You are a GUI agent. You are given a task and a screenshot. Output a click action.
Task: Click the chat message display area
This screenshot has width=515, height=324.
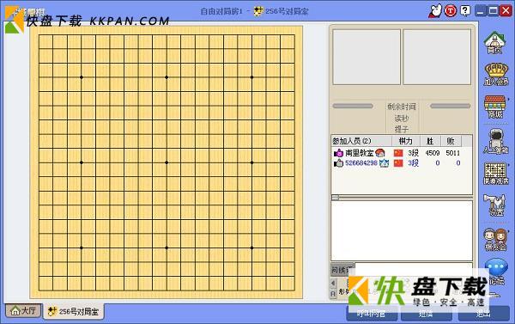click(402, 230)
